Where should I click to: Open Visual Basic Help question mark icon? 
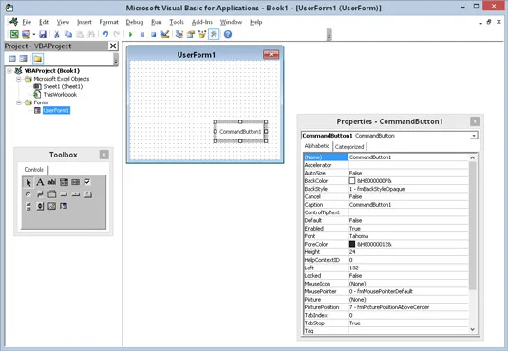(228, 34)
